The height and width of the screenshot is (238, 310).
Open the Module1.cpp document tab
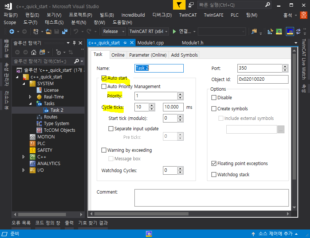[x=150, y=43]
